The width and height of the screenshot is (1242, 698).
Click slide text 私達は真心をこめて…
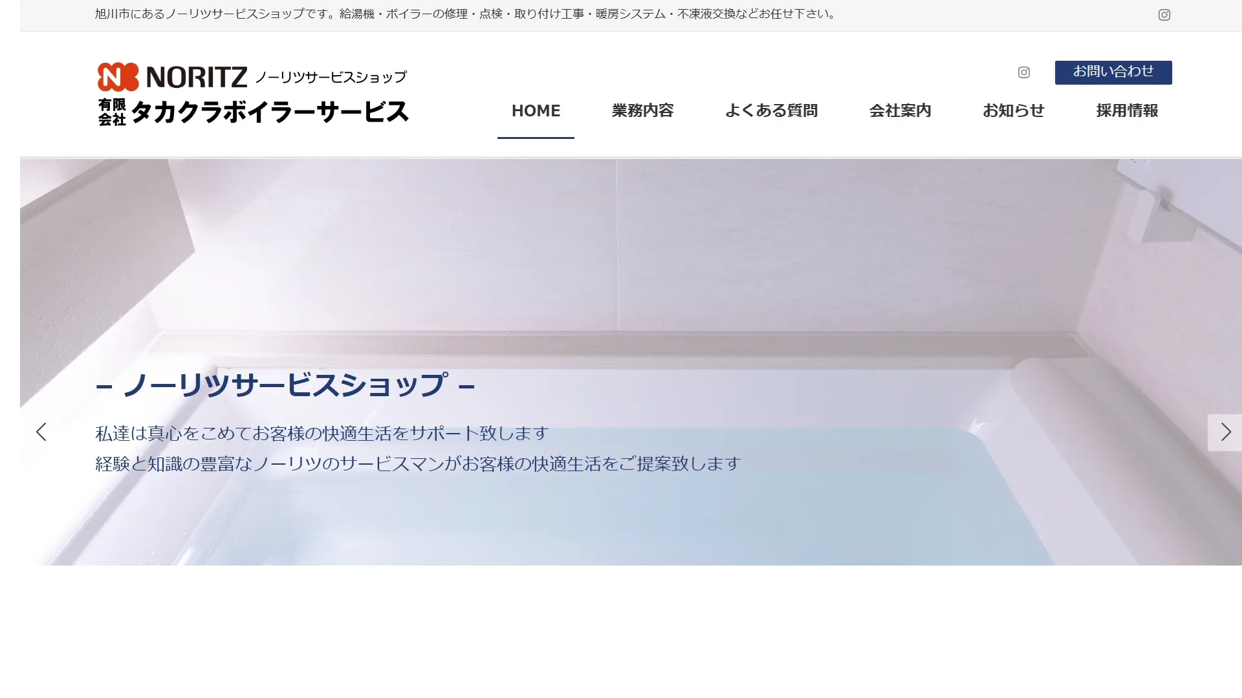click(322, 433)
